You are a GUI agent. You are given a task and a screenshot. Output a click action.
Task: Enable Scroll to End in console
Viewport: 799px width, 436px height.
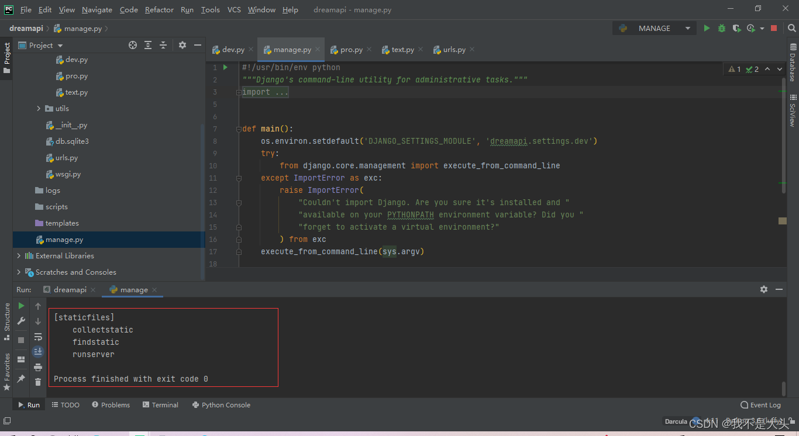point(38,351)
